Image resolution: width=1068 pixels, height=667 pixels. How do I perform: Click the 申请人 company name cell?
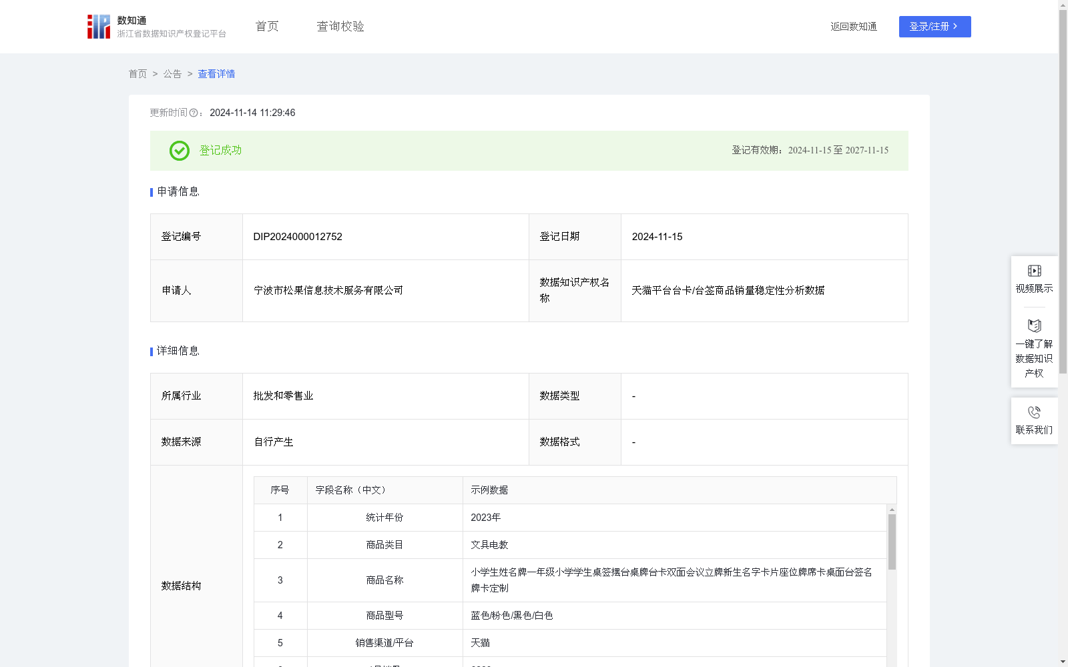coord(328,290)
